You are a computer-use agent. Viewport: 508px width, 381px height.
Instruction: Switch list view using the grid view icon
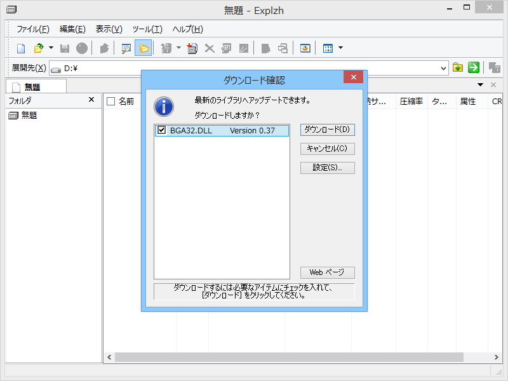[x=326, y=48]
